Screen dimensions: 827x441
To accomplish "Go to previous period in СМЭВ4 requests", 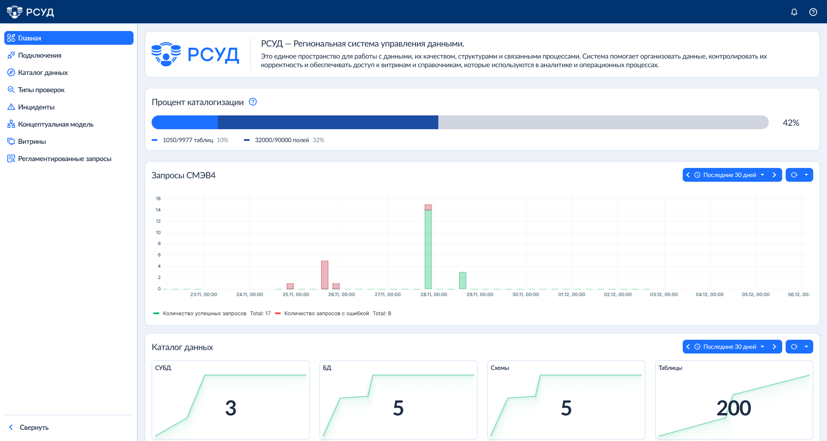I will pyautogui.click(x=688, y=175).
